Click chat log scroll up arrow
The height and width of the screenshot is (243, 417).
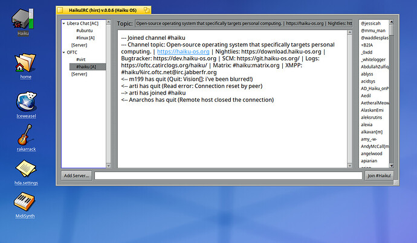click(350, 33)
